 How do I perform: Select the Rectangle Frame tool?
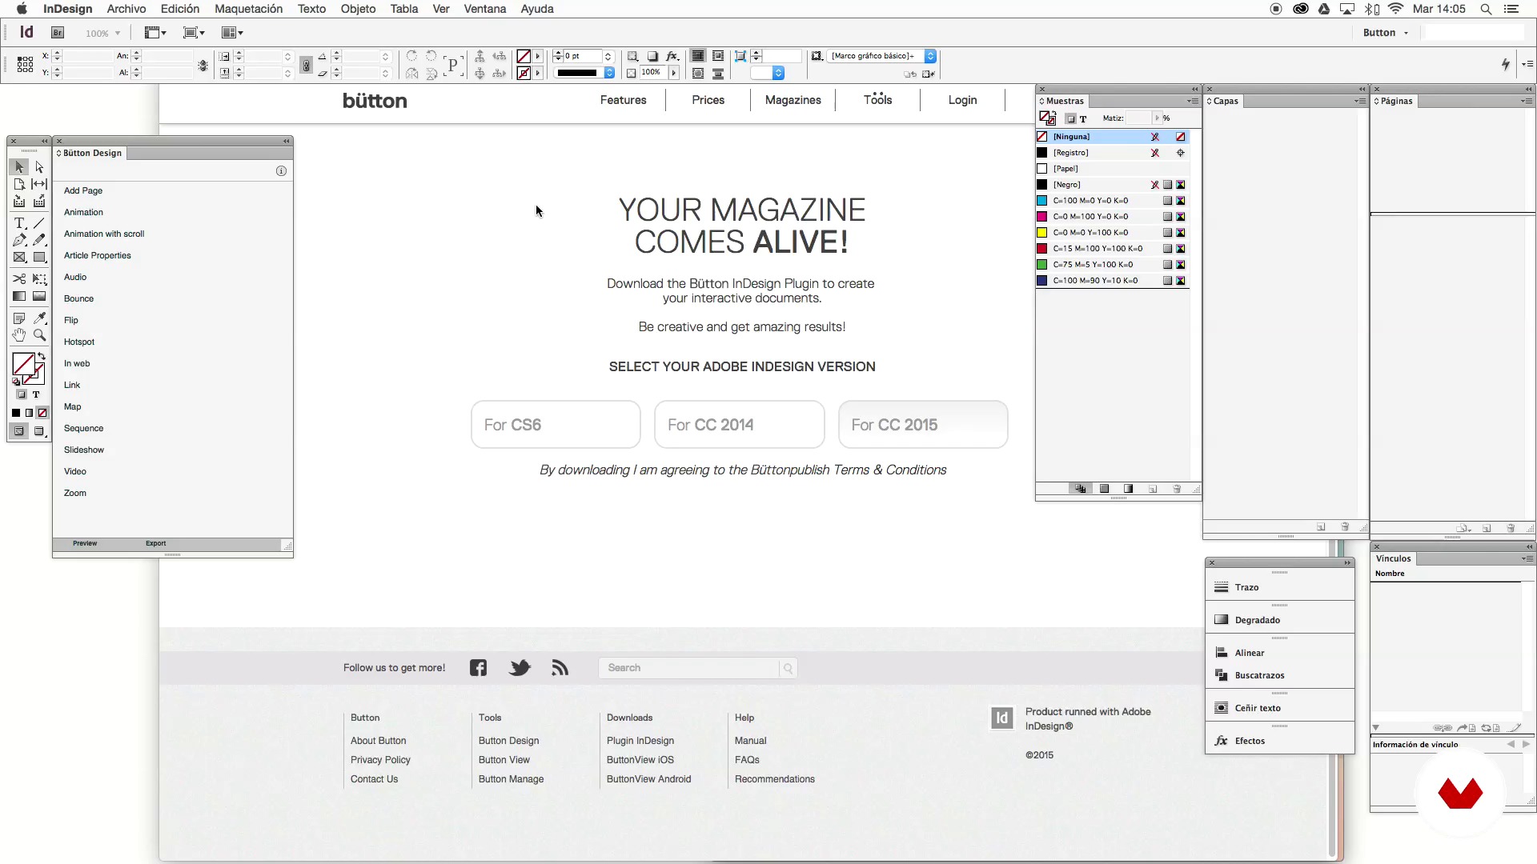click(19, 258)
